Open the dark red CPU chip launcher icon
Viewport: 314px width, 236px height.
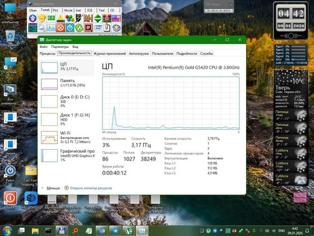tap(88, 28)
